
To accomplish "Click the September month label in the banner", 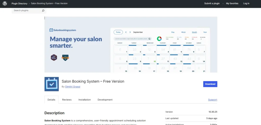I will pos(138,32).
